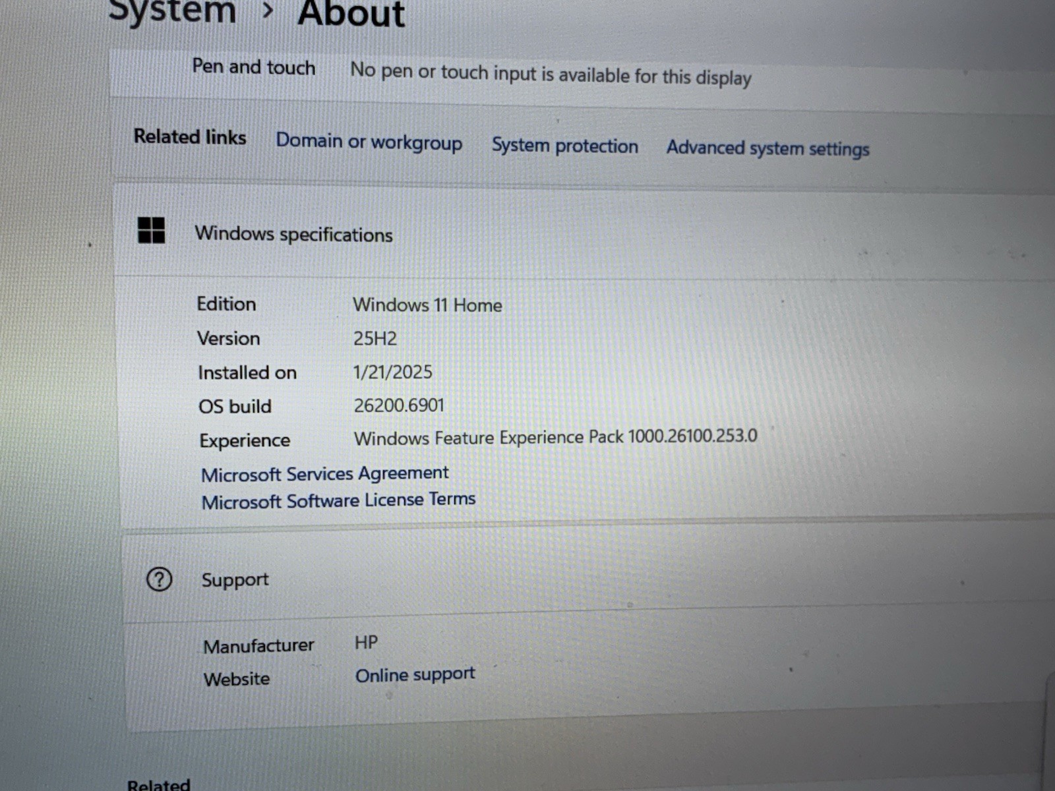The width and height of the screenshot is (1055, 791).
Task: Open Microsoft Services Agreement link
Action: point(325,474)
